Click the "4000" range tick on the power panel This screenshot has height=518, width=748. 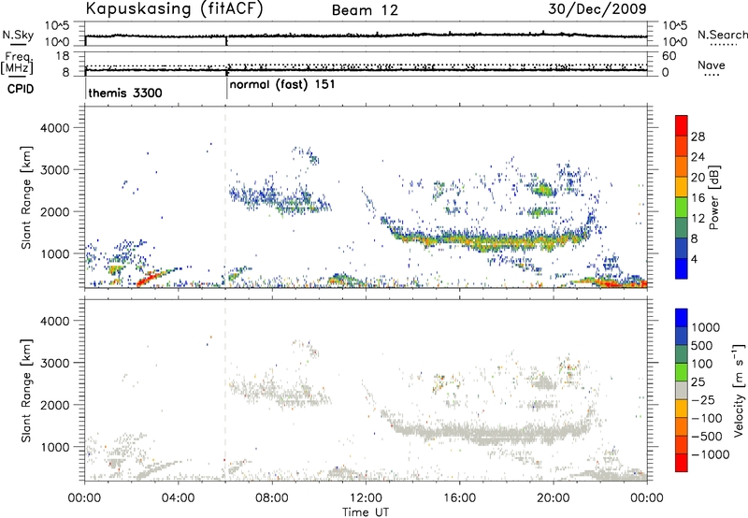[x=54, y=128]
